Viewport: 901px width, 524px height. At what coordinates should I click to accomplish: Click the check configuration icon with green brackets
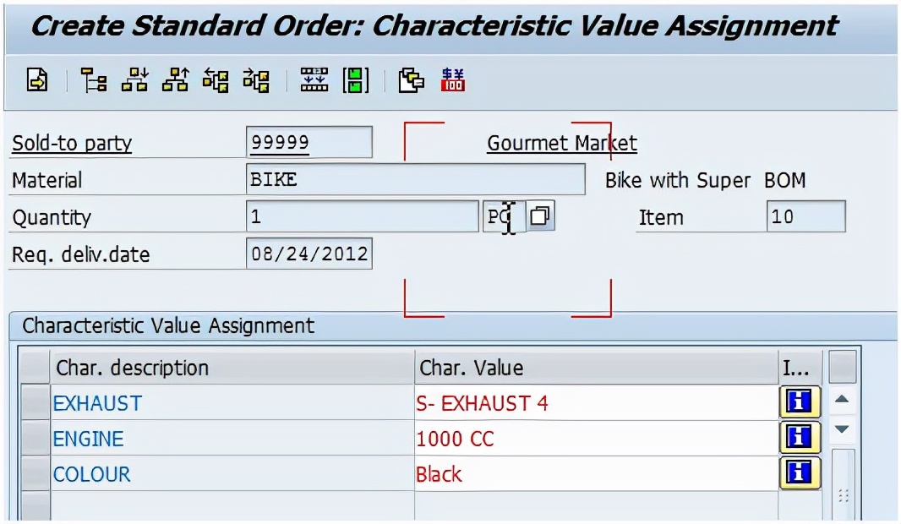click(x=355, y=81)
